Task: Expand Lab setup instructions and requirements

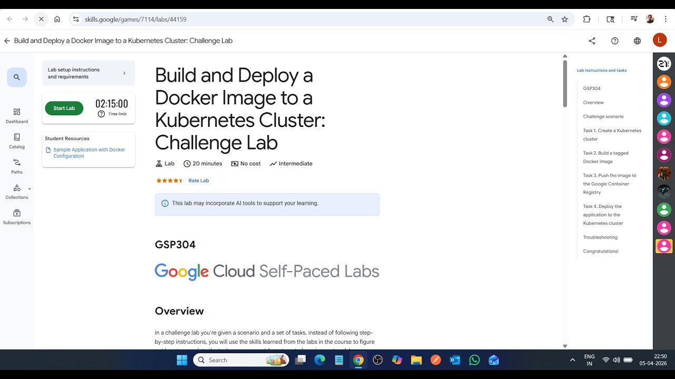Action: click(x=89, y=73)
